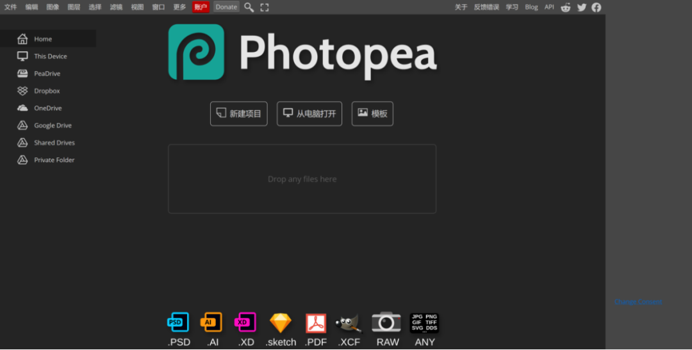Open the 学习 link
692x350 pixels.
512,7
